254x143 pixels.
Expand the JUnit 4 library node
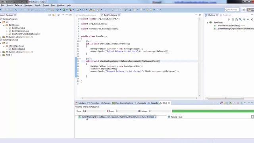point(1,55)
